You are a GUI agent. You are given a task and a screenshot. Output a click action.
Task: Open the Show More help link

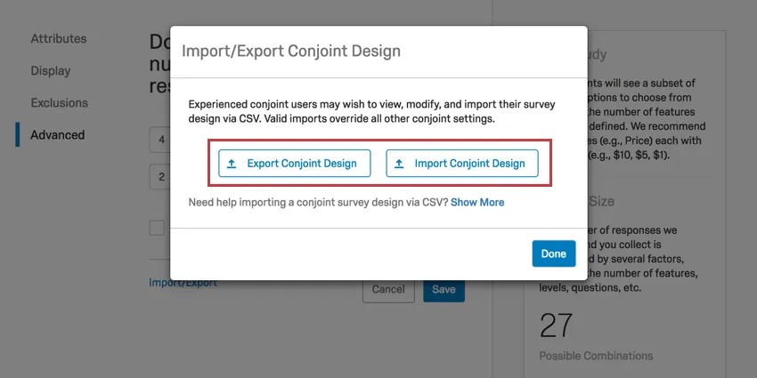coord(477,203)
